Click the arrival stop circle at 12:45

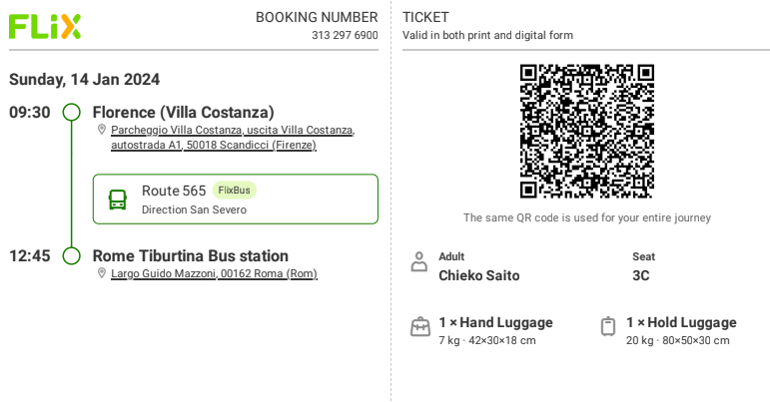[72, 256]
